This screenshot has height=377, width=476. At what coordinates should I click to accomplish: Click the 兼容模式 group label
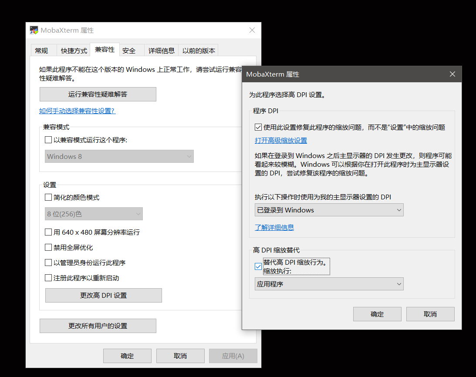[x=56, y=127]
